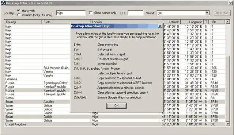Click the 'SP34' URI cell
Image resolution: width=234 pixels, height=135 pixels.
(214, 102)
